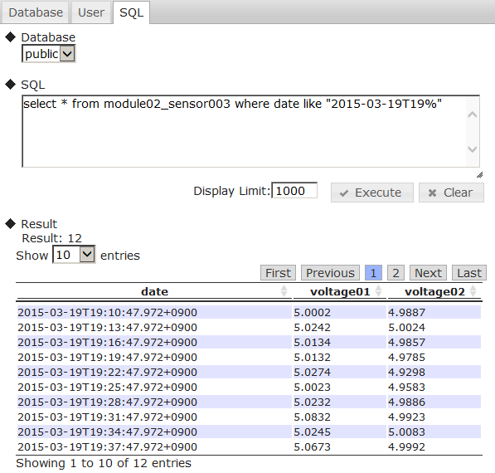Click 'Showing 1 to 10 of 12 entries'
This screenshot has width=495, height=473.
tap(104, 463)
